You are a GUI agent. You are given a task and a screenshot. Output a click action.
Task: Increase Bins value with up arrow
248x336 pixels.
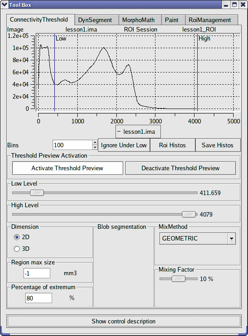coord(95,142)
